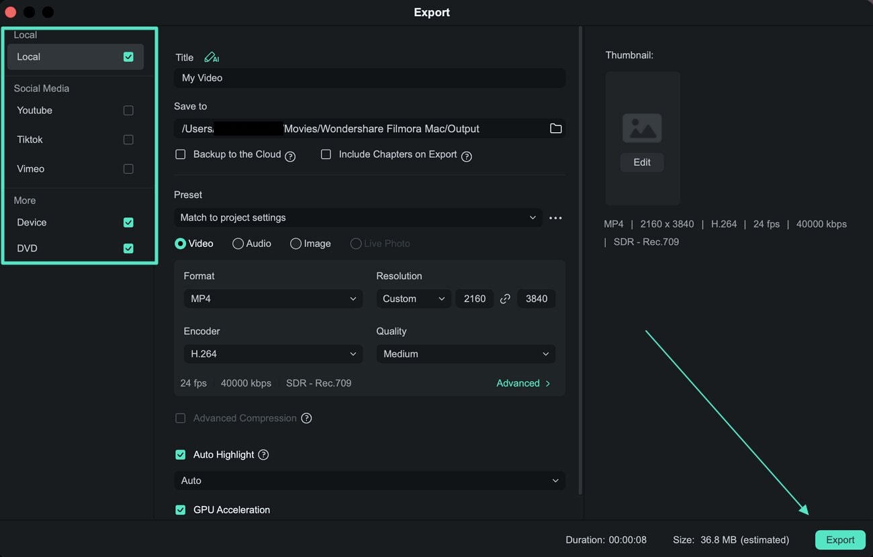This screenshot has width=873, height=557.
Task: Select the Video radio button
Action: 180,244
